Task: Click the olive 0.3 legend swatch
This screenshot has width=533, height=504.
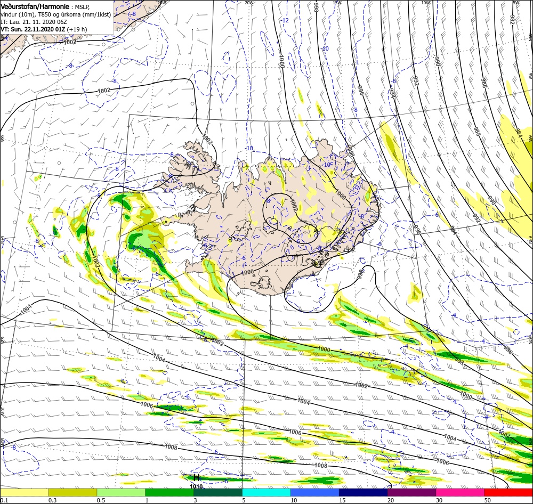Action: tap(72, 492)
